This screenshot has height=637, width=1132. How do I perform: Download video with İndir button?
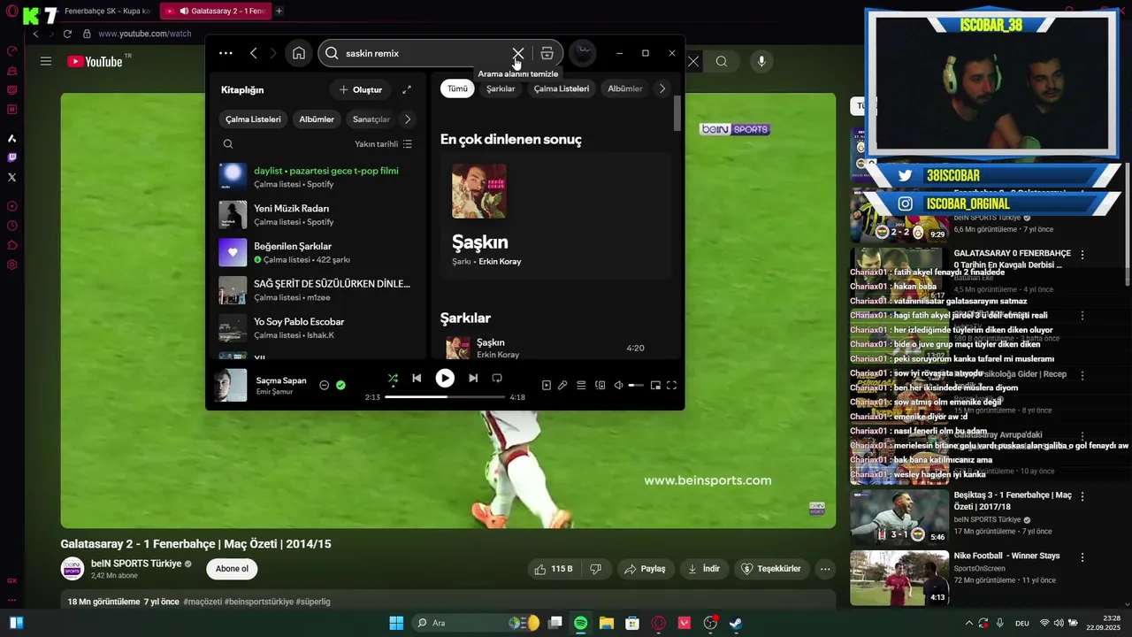[x=705, y=569]
